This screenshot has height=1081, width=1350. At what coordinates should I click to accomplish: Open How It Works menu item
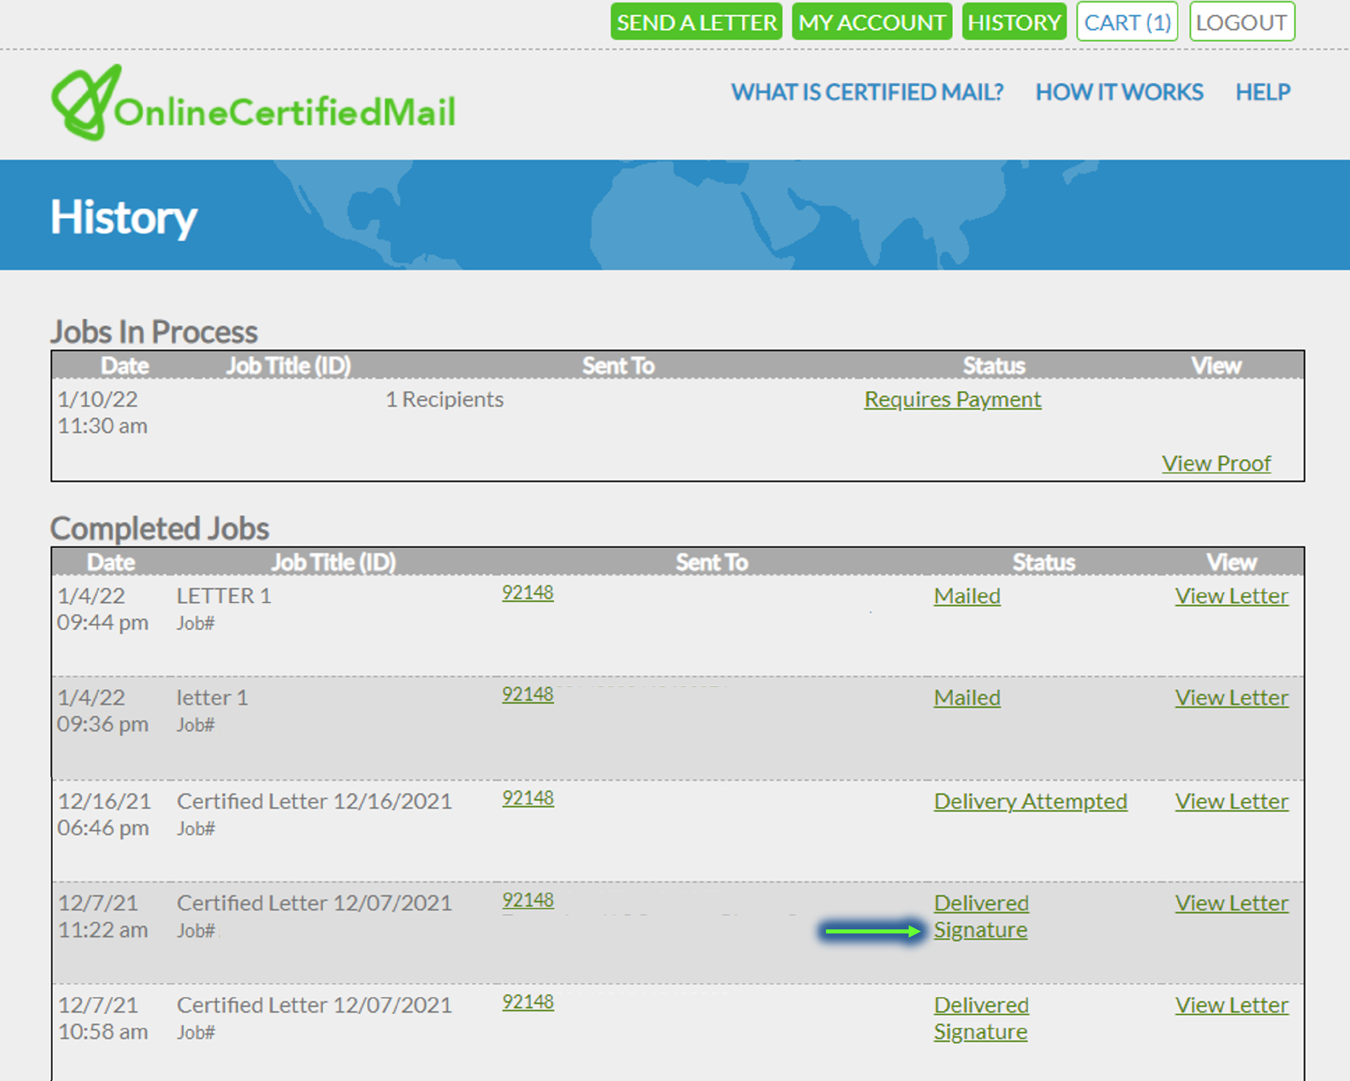pos(1119,93)
